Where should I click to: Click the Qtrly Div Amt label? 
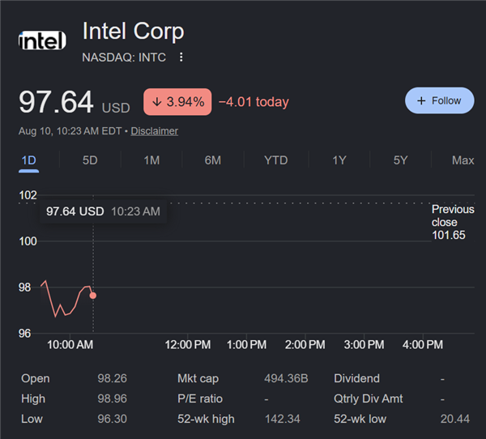(x=369, y=399)
